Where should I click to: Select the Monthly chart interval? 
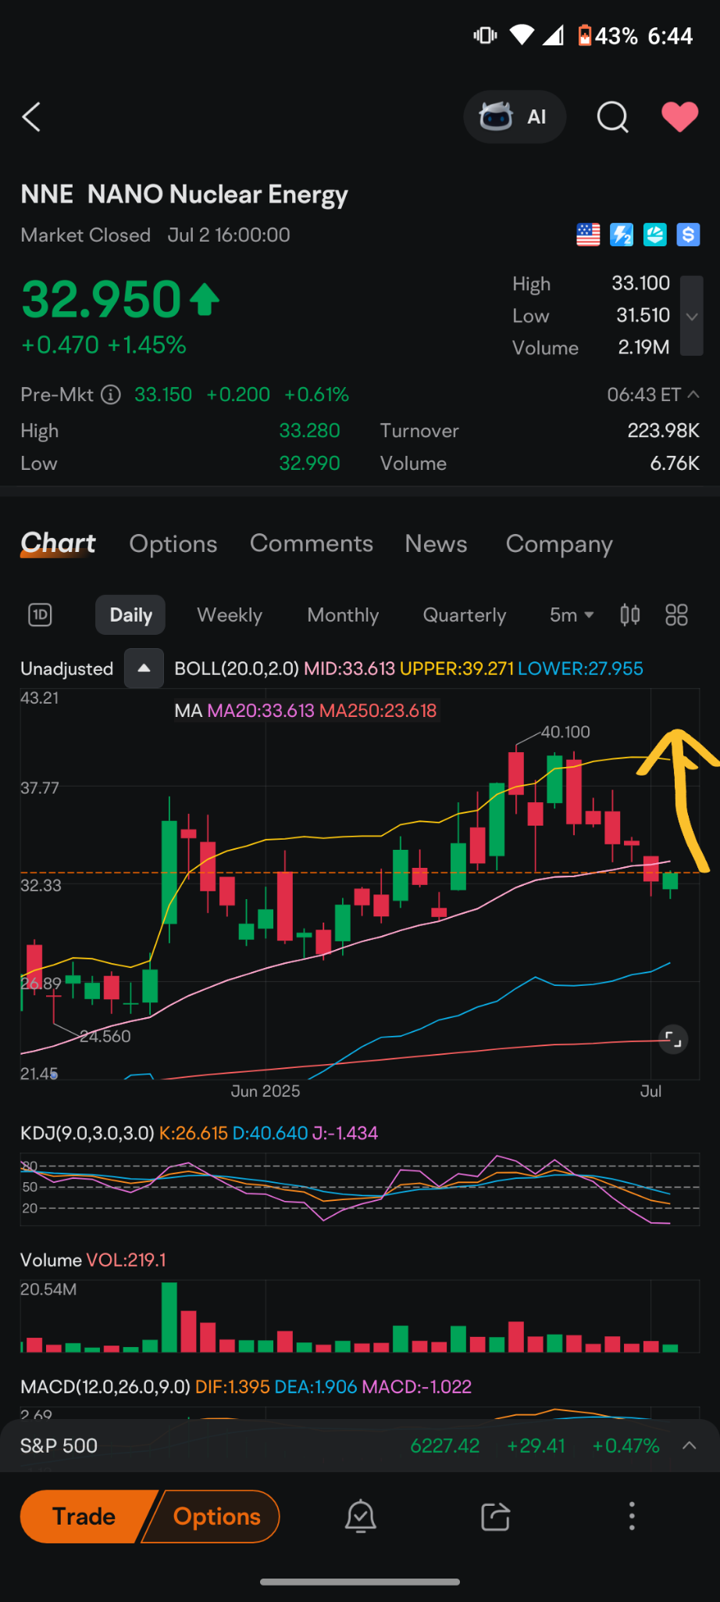pyautogui.click(x=343, y=615)
